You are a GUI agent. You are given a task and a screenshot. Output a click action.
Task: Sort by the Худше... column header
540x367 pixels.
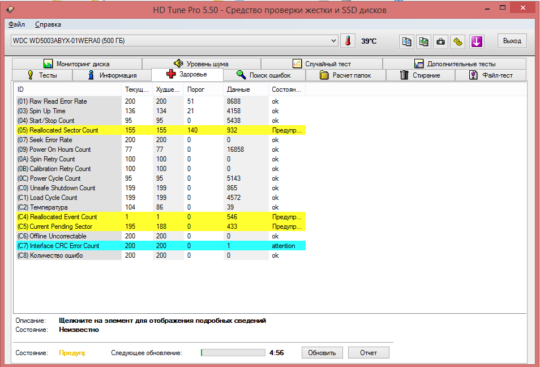tap(168, 89)
